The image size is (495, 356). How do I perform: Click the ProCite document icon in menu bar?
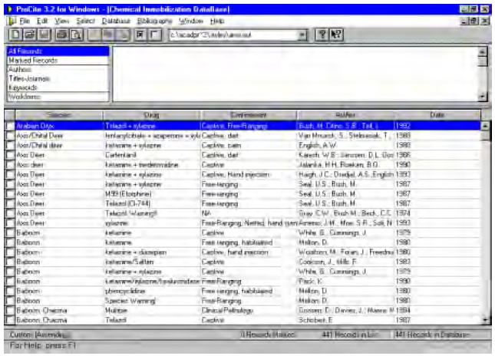12,21
